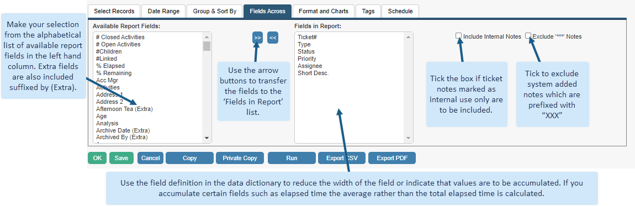
Task: Open the Schedule tab
Action: tap(400, 12)
